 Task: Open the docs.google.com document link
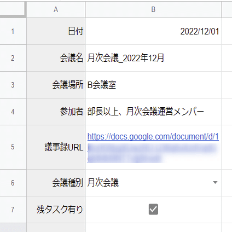tap(153, 136)
